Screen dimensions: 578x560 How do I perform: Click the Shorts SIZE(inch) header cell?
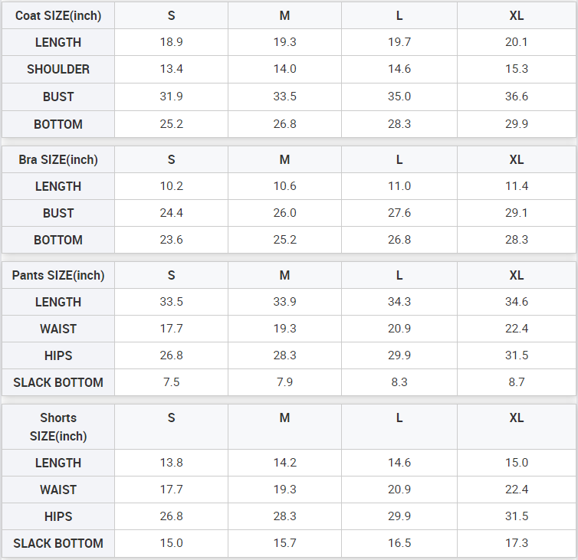click(58, 427)
